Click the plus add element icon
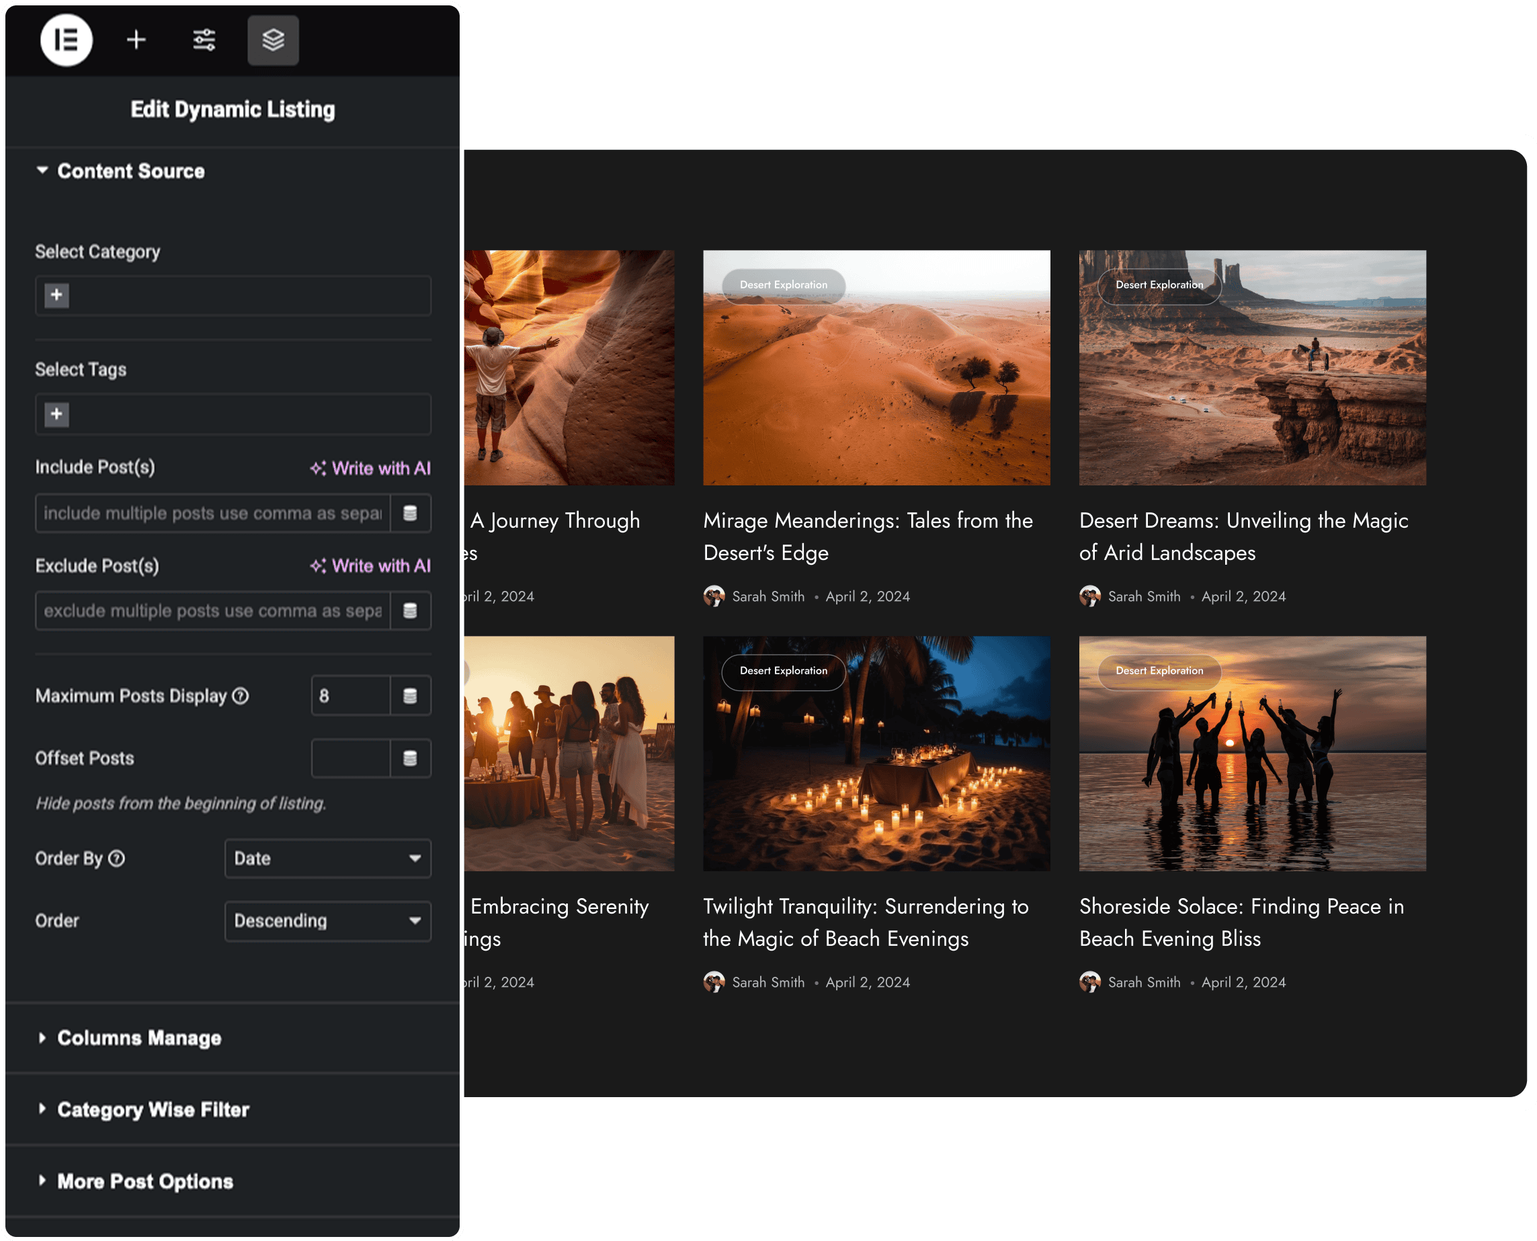The width and height of the screenshot is (1537, 1241). pyautogui.click(x=136, y=40)
